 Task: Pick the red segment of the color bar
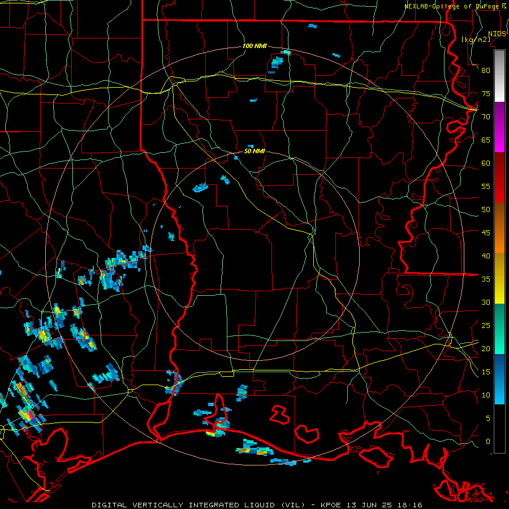[x=499, y=178]
